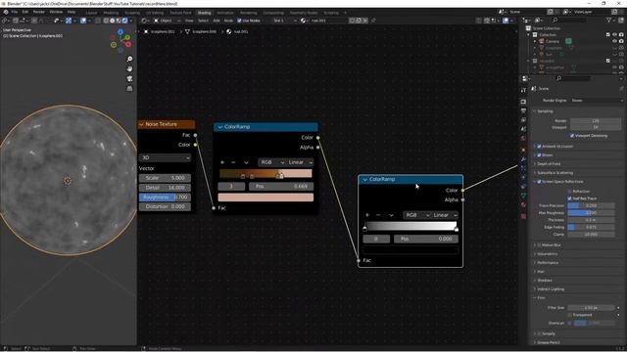Toggle Screen Space Reflections checkbox

pos(539,182)
